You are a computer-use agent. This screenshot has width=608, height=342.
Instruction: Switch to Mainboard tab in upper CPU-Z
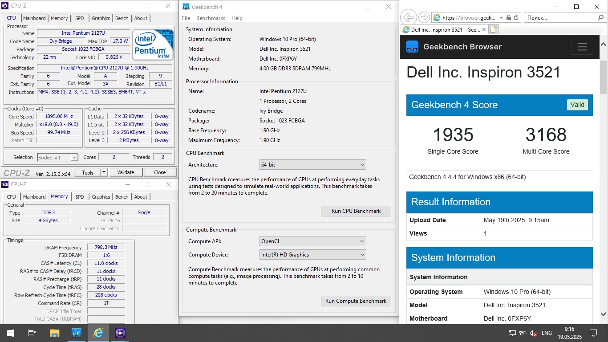point(34,18)
